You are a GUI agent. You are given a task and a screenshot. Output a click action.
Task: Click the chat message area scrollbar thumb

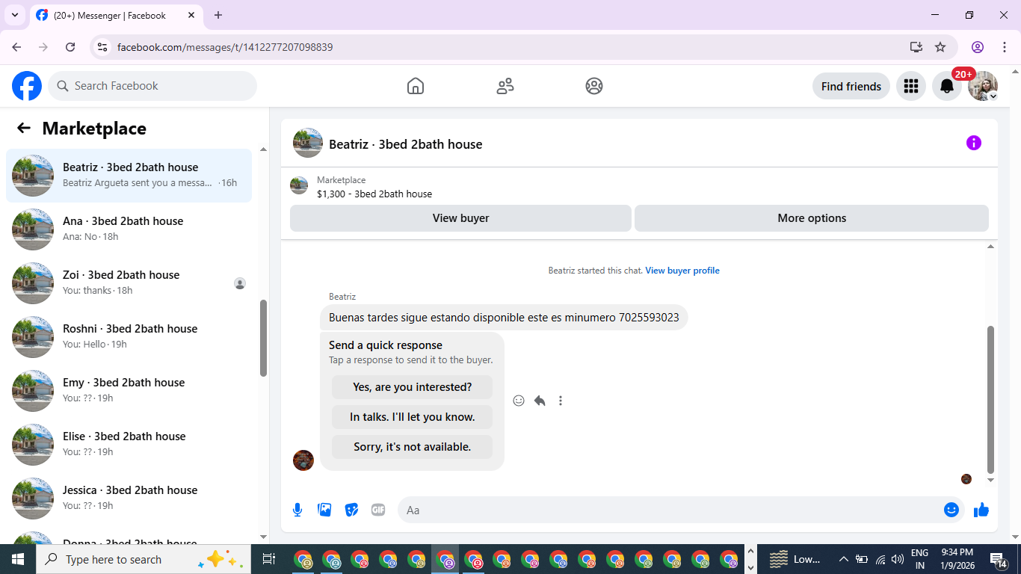coord(991,400)
